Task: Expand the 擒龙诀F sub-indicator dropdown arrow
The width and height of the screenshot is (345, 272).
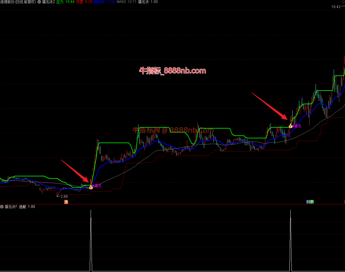Action: point(2,207)
